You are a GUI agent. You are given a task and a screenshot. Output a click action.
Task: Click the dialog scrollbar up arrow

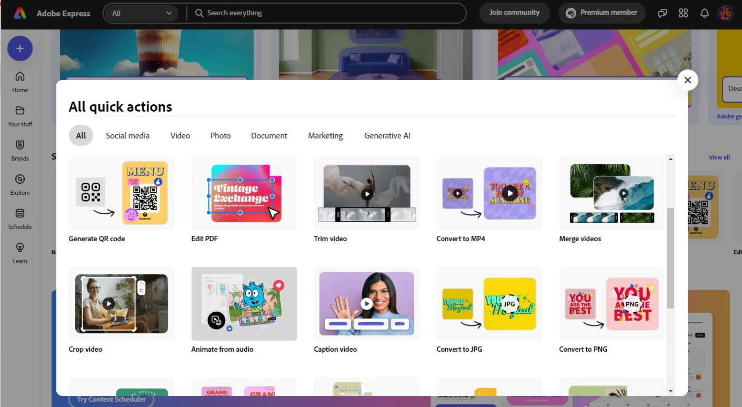pos(670,159)
